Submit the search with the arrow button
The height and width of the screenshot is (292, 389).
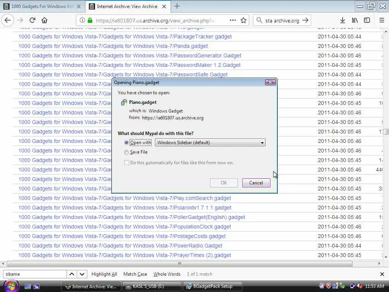pos(305,21)
